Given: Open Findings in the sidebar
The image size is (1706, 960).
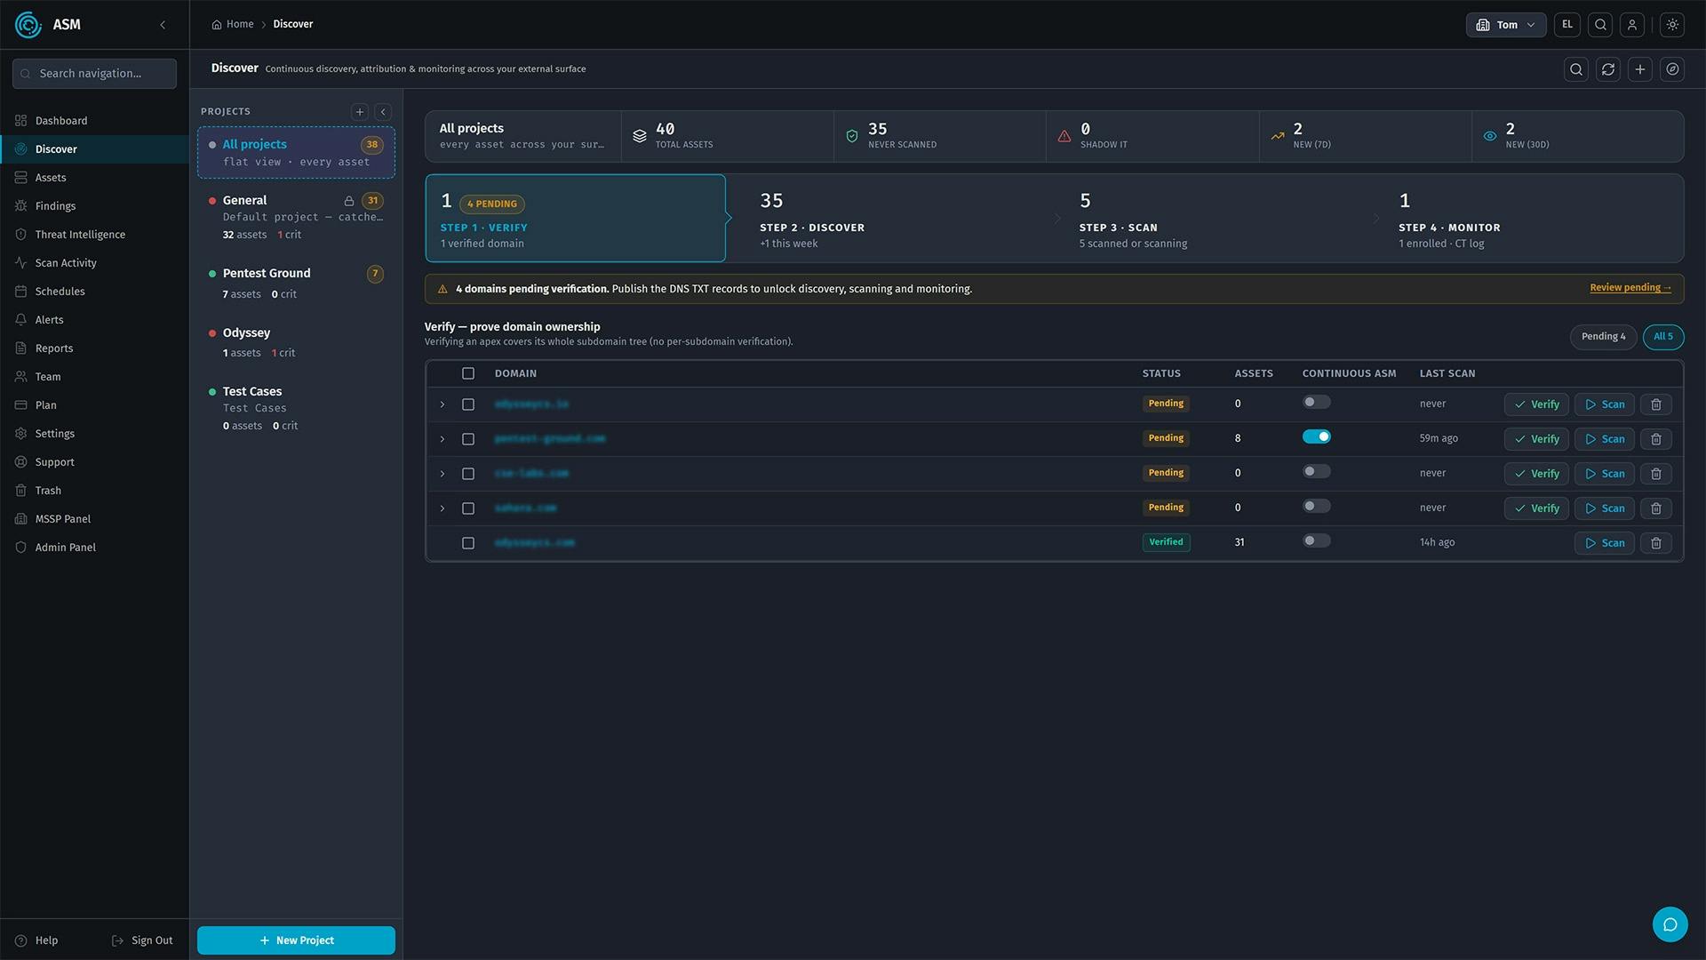Looking at the screenshot, I should pyautogui.click(x=94, y=206).
